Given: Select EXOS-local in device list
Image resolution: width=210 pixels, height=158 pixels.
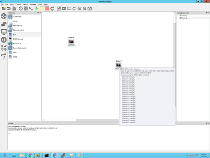Looking at the screenshot, I should point(24,43).
